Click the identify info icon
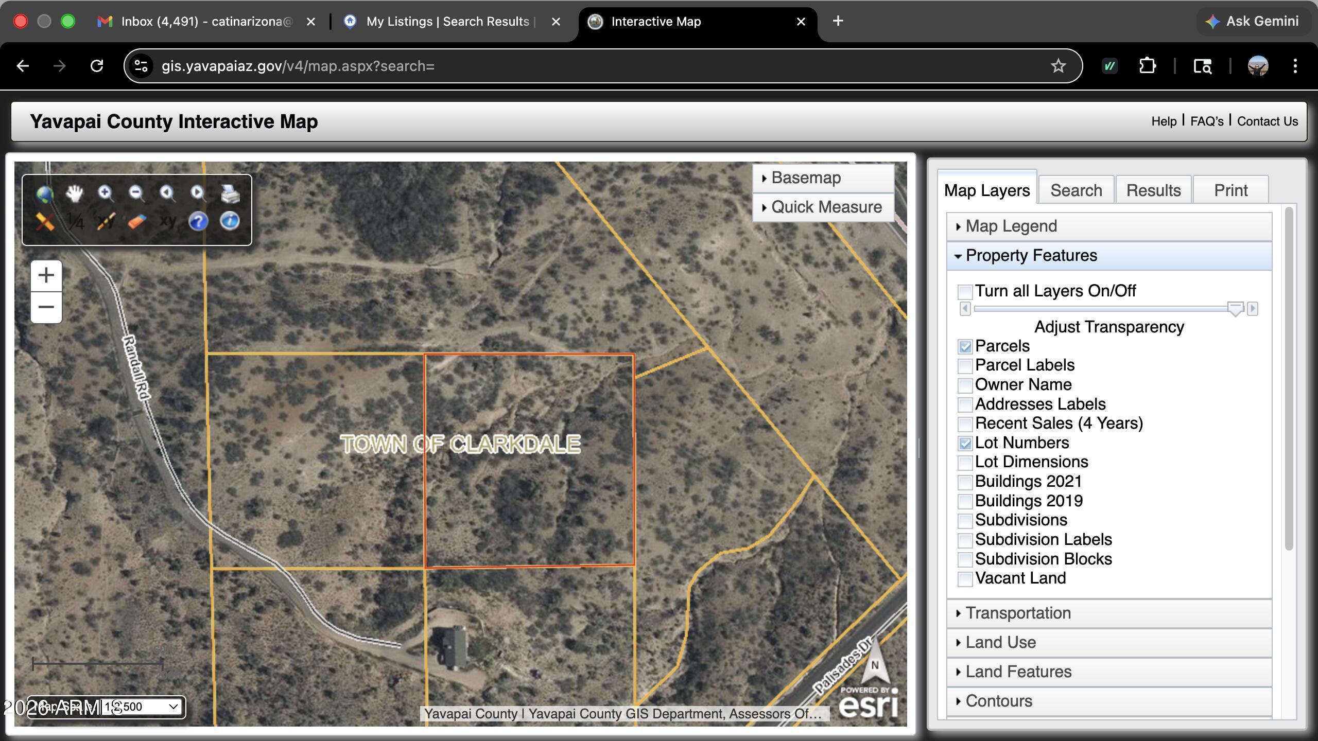 point(230,221)
